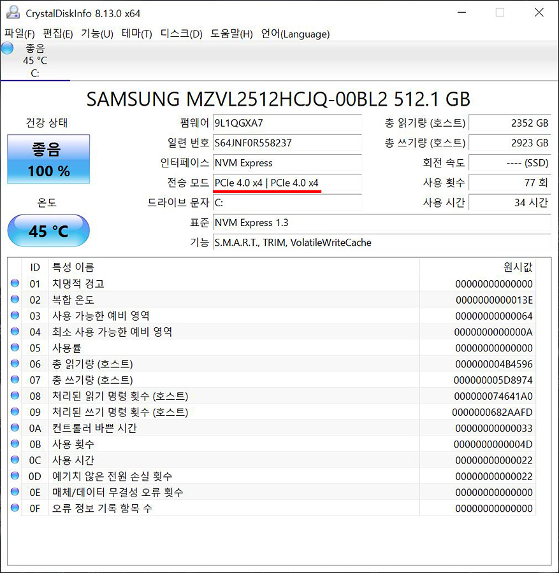The image size is (559, 573).
Task: Click status icon for row 07 총 쓰기량
Action: point(15,379)
